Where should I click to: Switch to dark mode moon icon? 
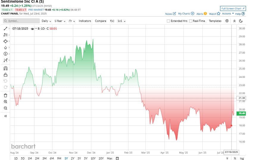(x=241, y=21)
